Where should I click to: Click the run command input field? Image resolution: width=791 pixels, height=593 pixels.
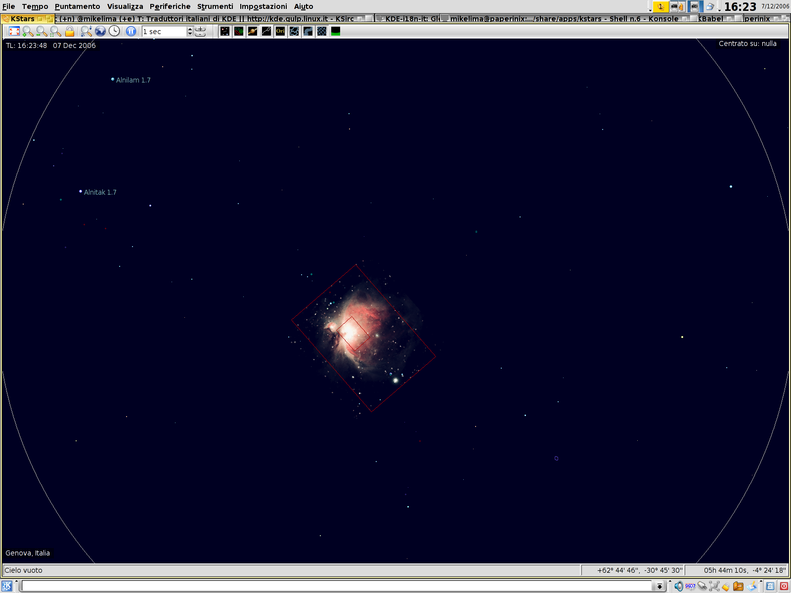(x=337, y=586)
